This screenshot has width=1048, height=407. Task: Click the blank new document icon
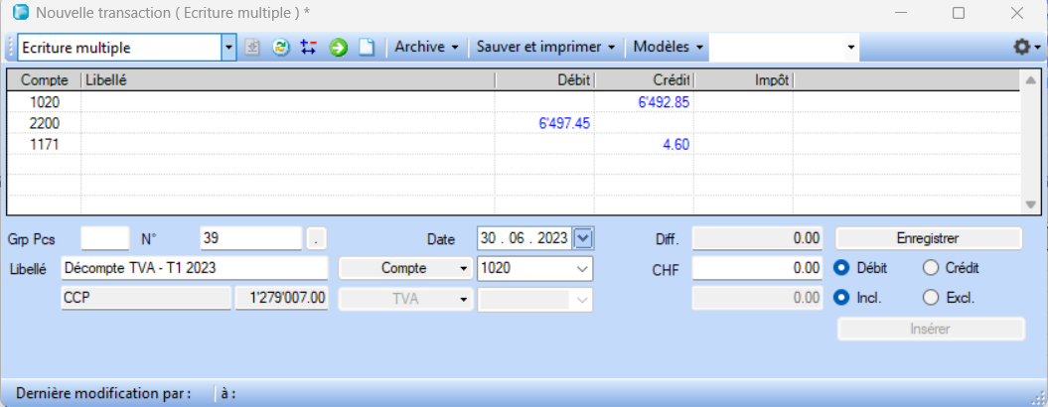(366, 48)
